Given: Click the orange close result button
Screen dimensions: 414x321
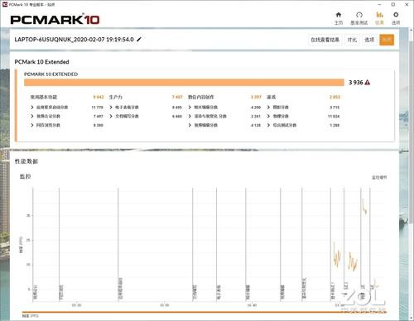Looking at the screenshot, I should (387, 40).
